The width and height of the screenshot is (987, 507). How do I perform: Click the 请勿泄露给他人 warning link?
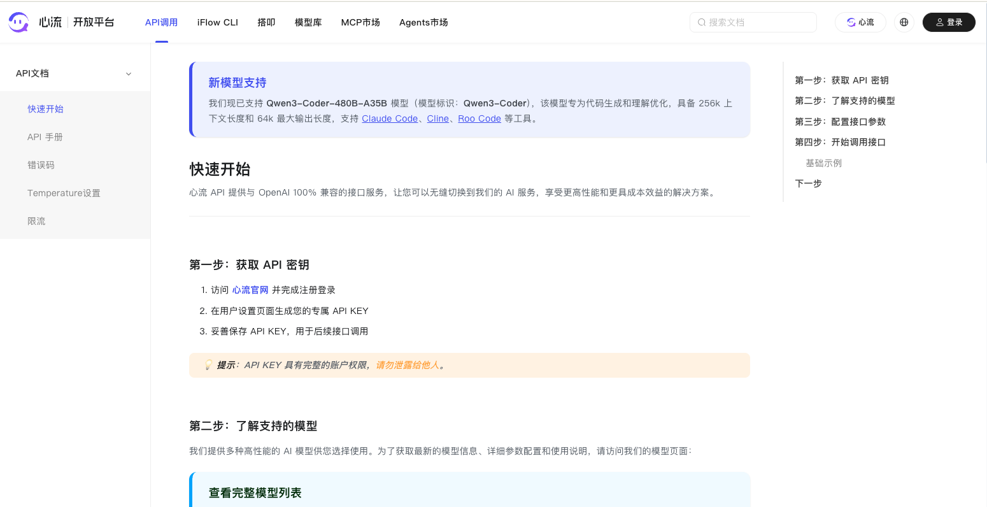[408, 365]
